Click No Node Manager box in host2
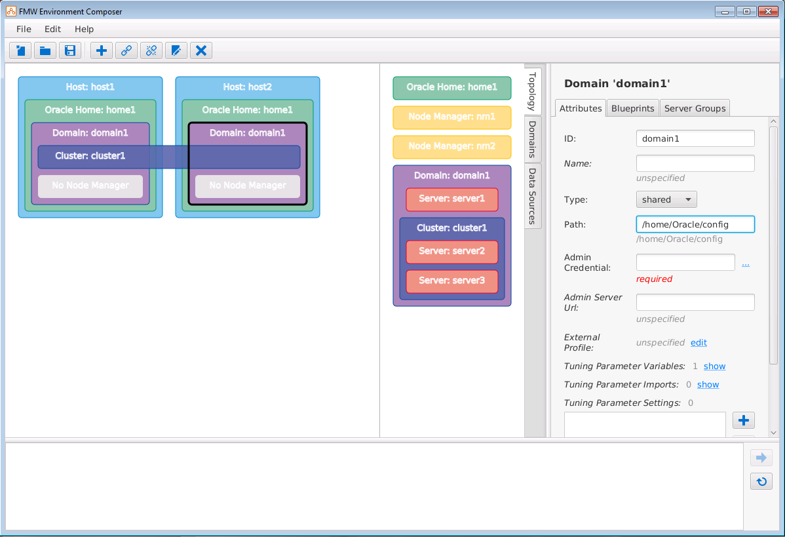Viewport: 785px width, 537px height. coord(248,186)
